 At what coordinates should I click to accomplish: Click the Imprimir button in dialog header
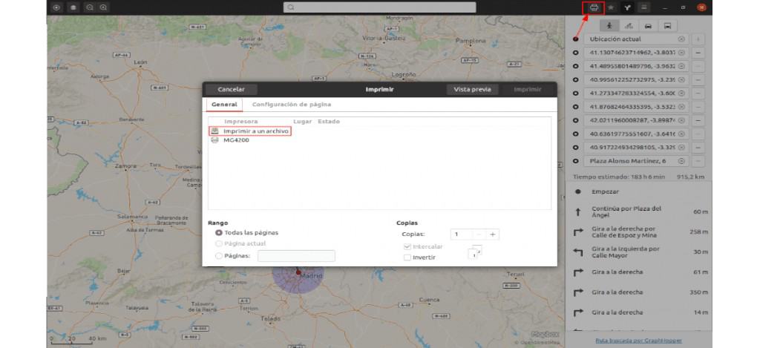528,90
